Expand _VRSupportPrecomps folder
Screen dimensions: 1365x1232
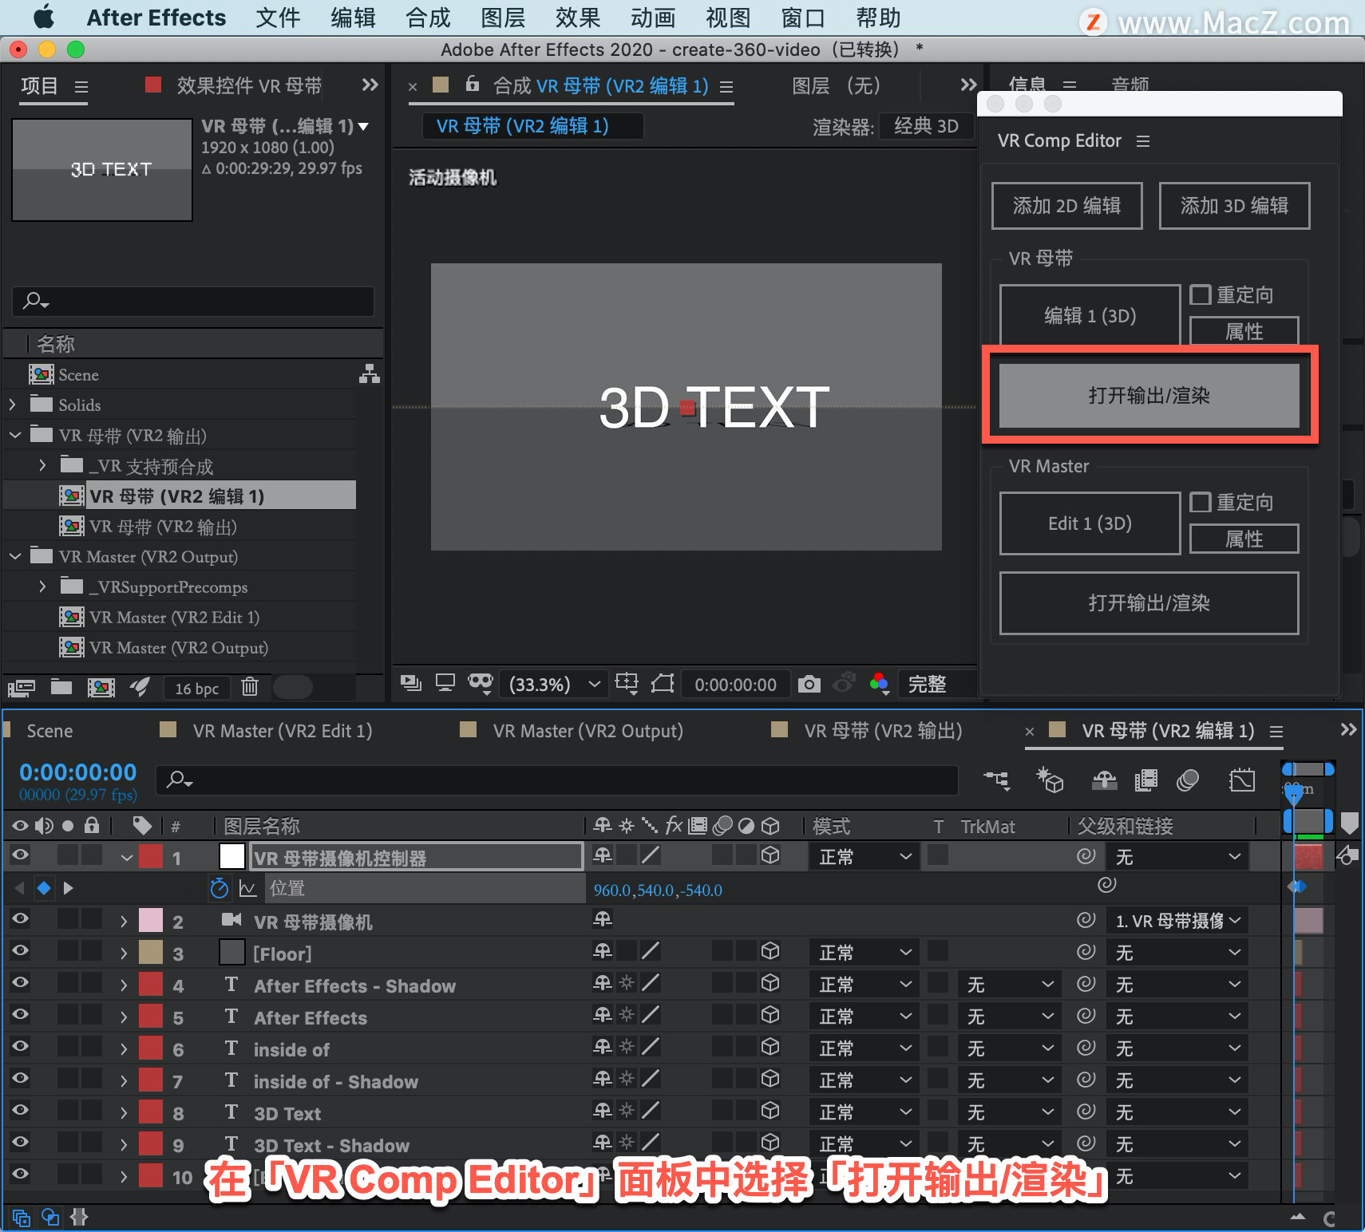[x=43, y=586]
